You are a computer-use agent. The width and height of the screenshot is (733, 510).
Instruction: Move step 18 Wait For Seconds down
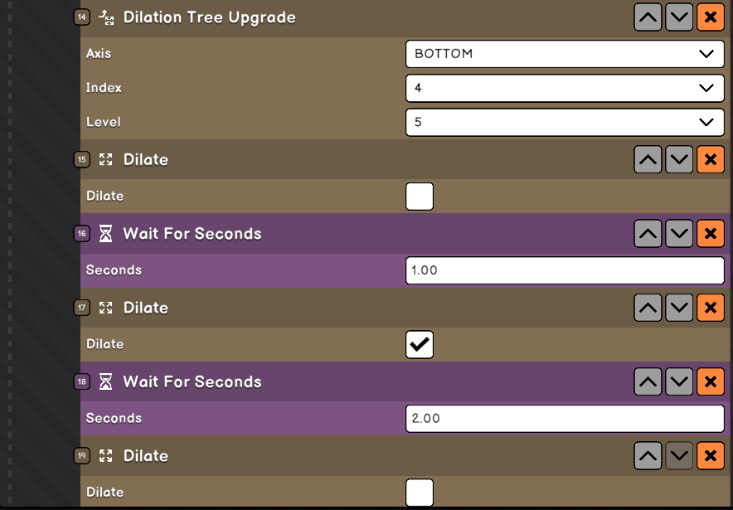tap(679, 381)
